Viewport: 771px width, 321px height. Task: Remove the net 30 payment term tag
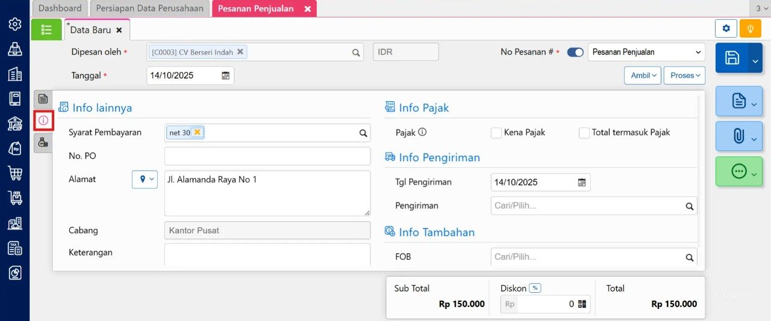coord(197,132)
